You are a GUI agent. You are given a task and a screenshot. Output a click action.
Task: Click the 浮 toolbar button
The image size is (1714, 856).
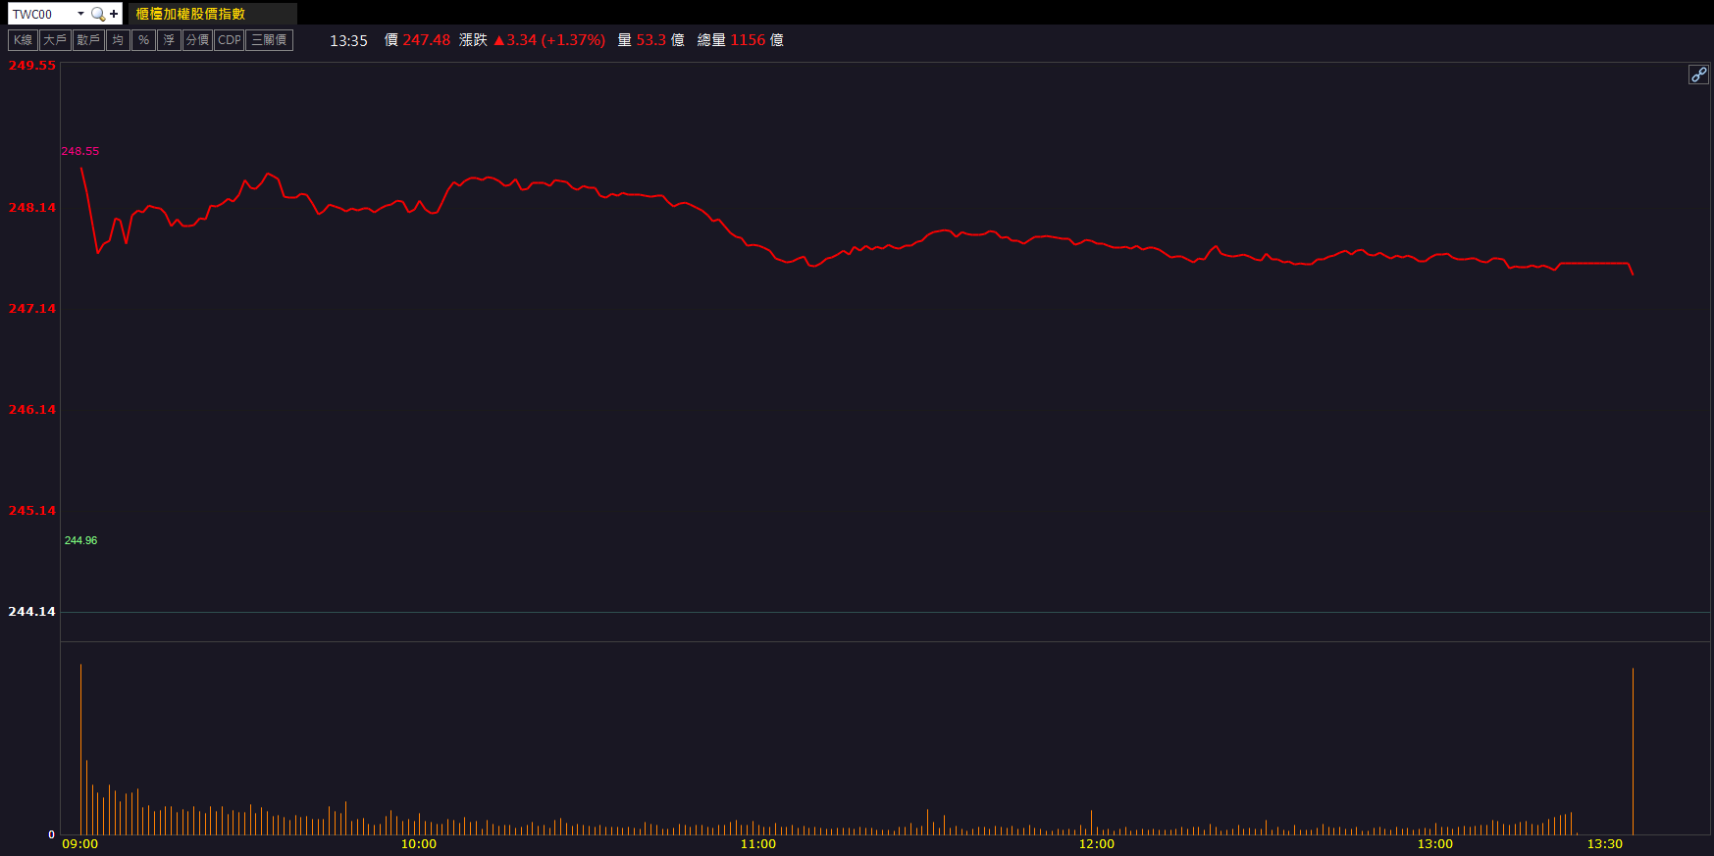[x=169, y=40]
